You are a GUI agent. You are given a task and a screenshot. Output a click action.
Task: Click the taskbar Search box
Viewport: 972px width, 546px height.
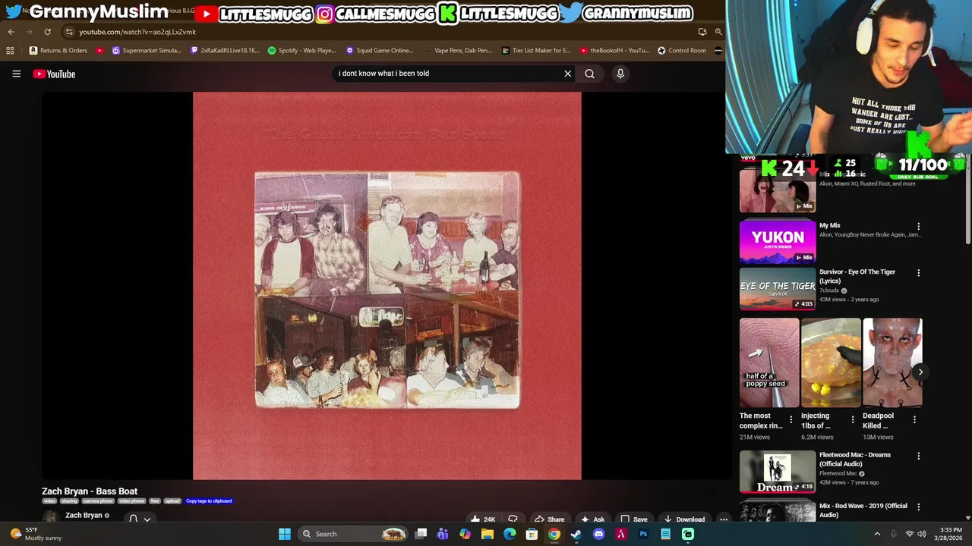[353, 534]
